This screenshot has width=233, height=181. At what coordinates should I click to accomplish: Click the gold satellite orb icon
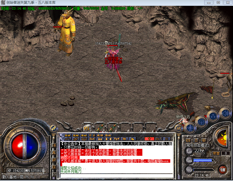[x=54, y=128]
